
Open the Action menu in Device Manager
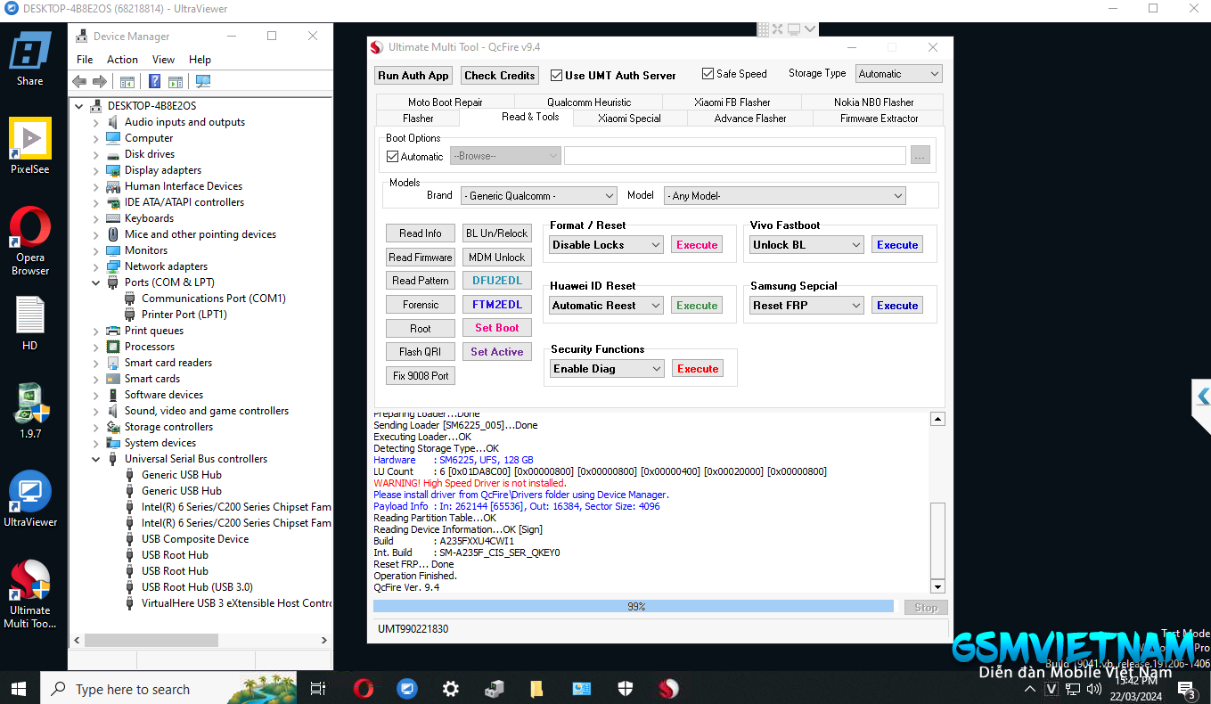click(122, 60)
